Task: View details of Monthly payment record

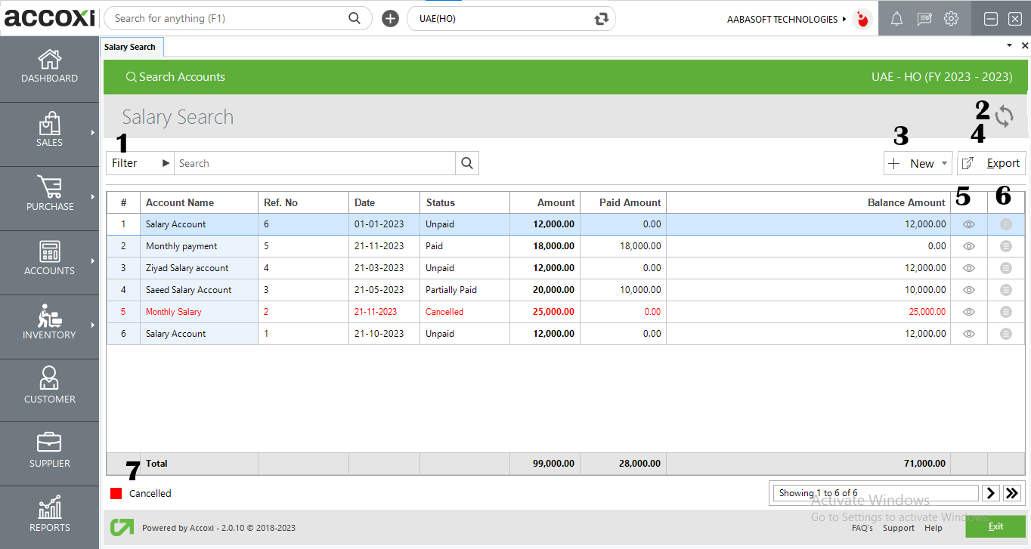Action: click(968, 245)
